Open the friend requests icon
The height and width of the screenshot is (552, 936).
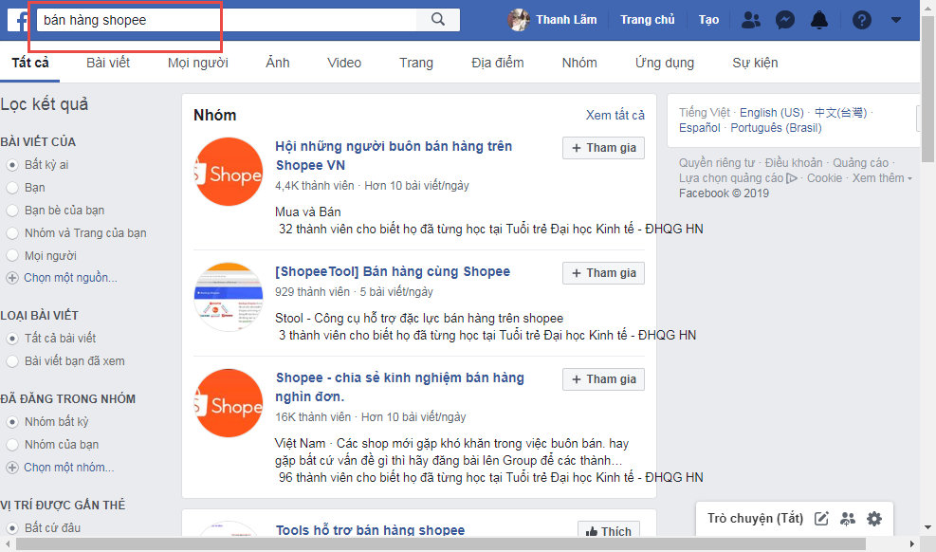[751, 20]
